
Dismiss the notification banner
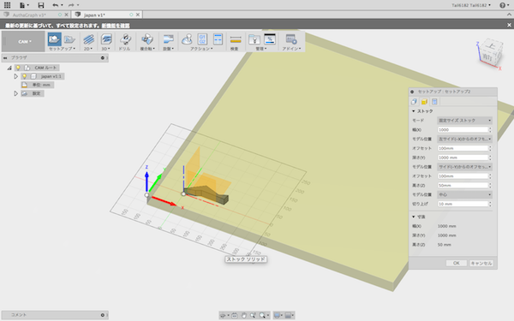(x=509, y=25)
